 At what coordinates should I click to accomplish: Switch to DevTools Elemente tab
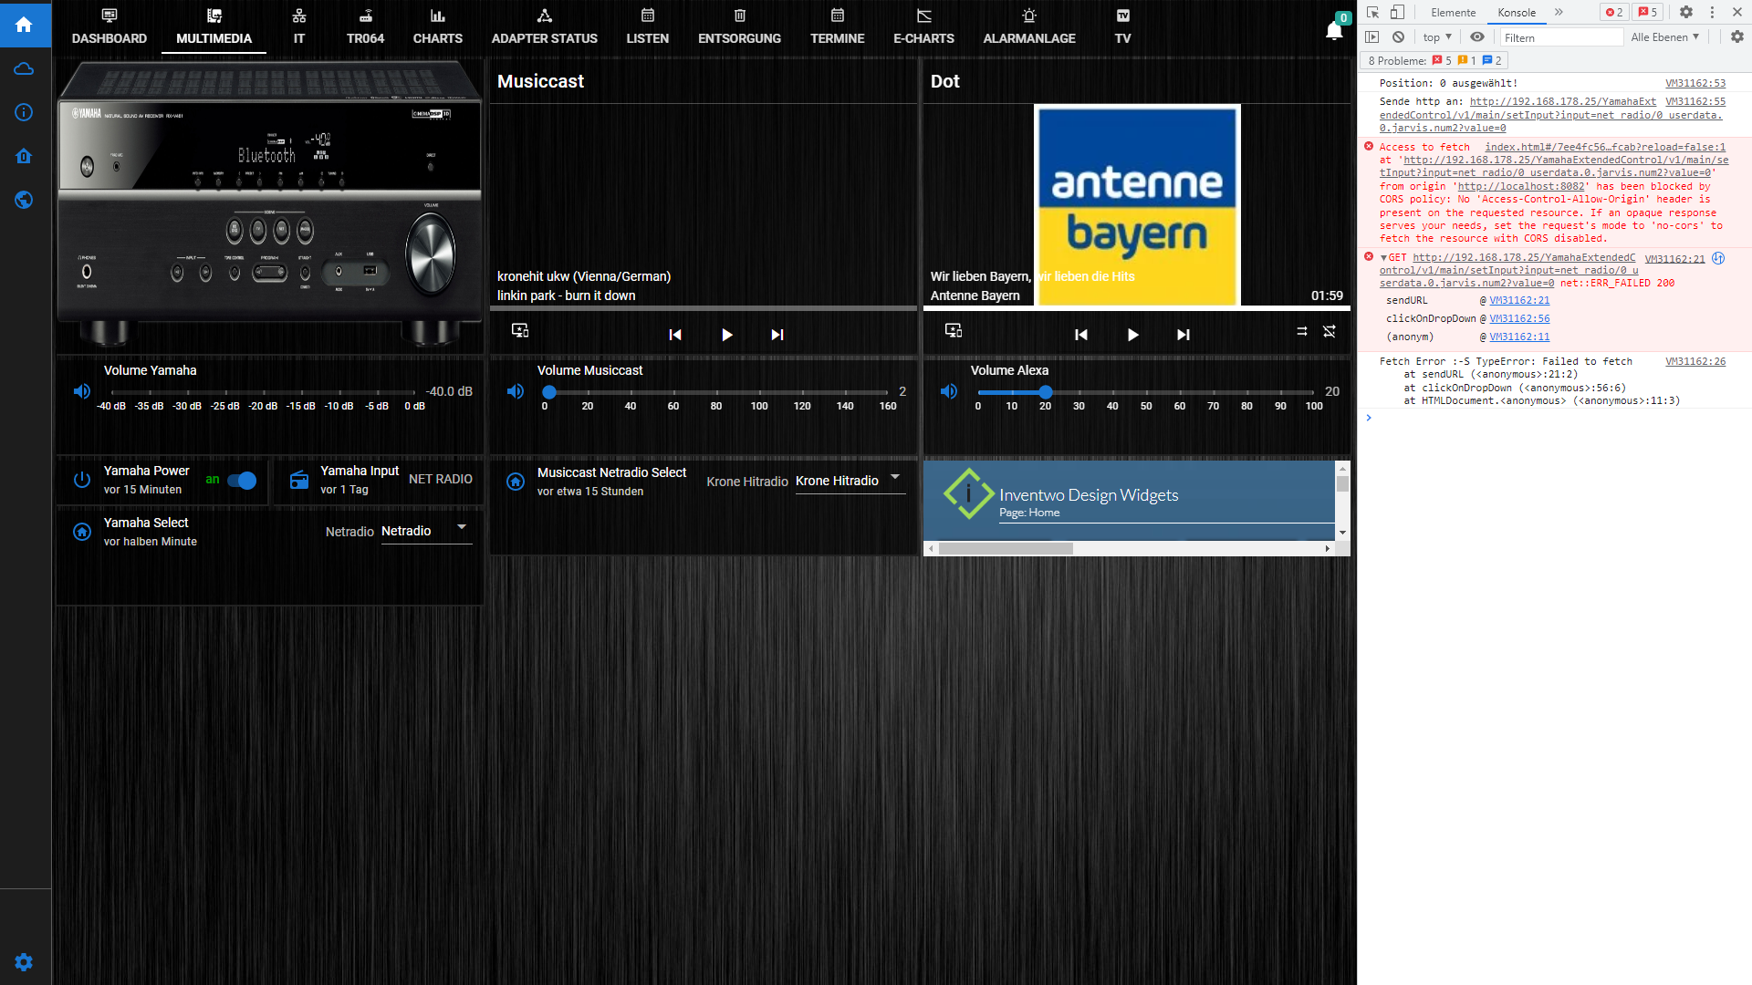1454,12
